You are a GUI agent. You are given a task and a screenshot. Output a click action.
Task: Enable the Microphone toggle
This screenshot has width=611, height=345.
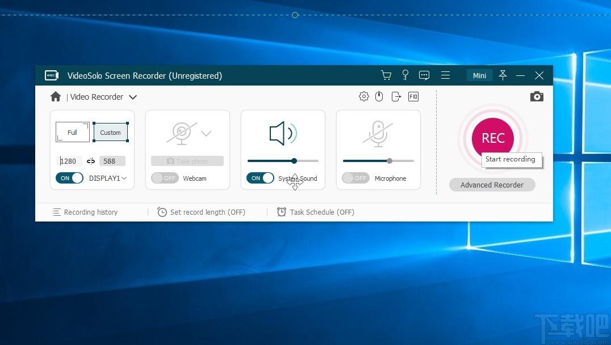[355, 178]
